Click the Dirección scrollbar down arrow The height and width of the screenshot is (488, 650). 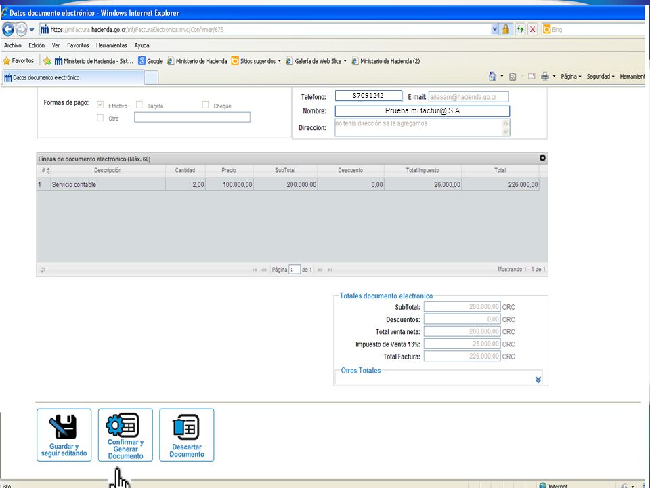click(506, 132)
